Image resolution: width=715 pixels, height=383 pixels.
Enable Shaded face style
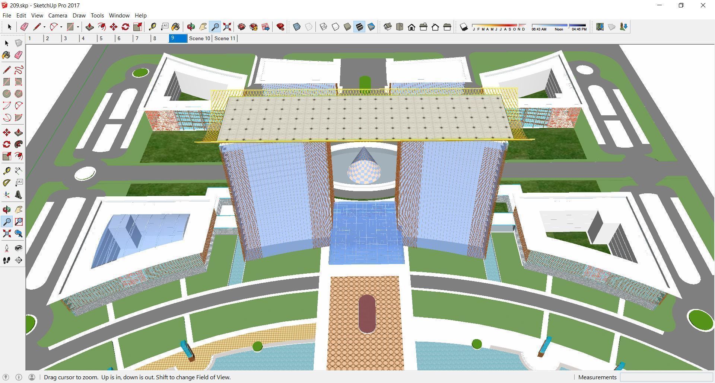point(347,27)
